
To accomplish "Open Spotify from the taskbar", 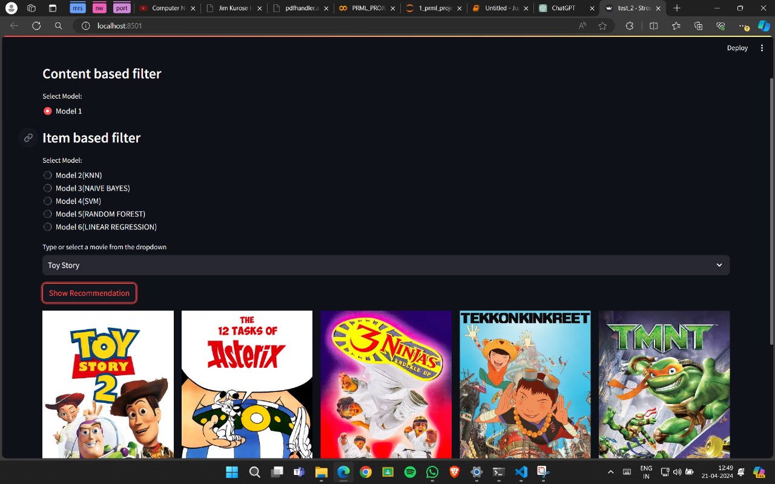I will pos(410,472).
